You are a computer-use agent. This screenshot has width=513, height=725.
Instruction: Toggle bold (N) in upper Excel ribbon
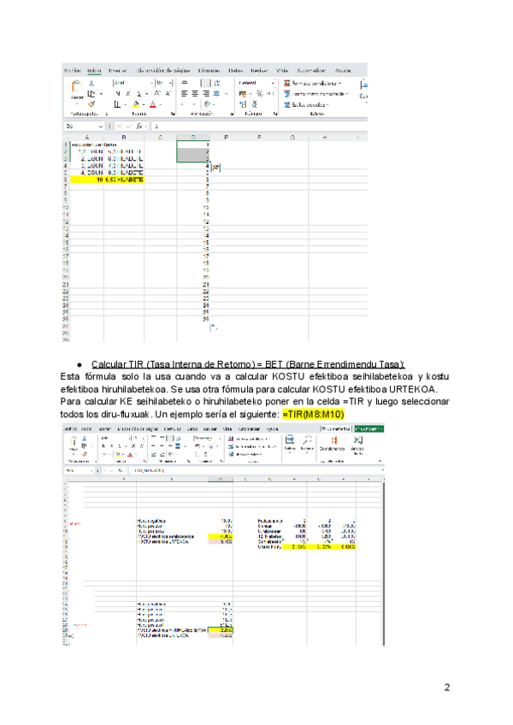117,94
